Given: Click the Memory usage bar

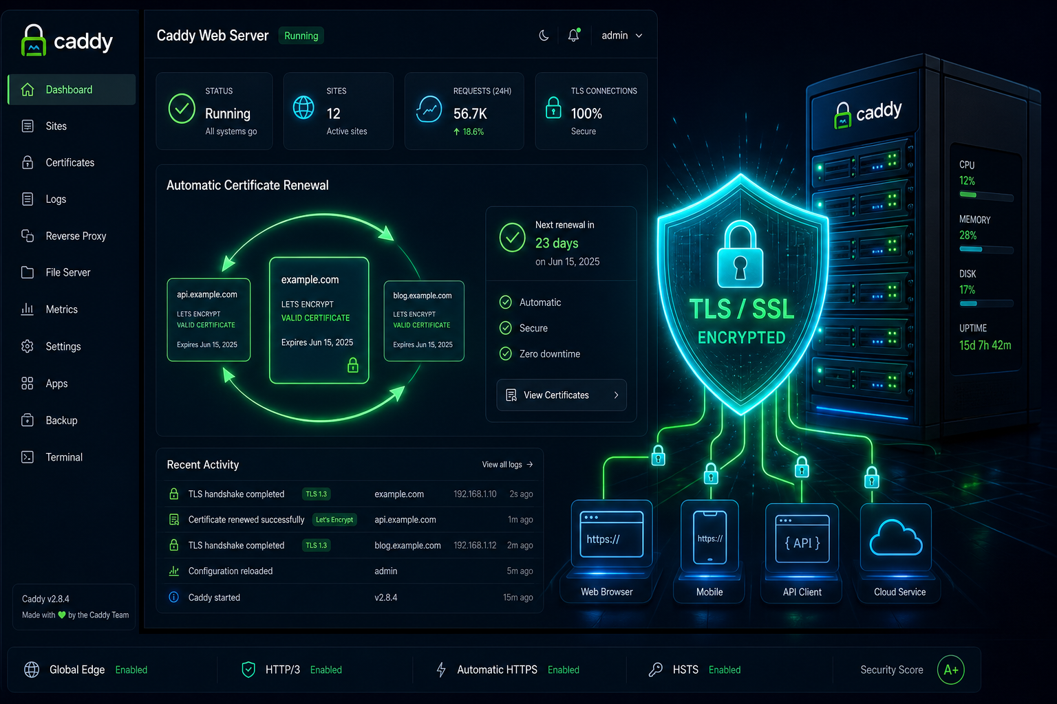Looking at the screenshot, I should 986,250.
